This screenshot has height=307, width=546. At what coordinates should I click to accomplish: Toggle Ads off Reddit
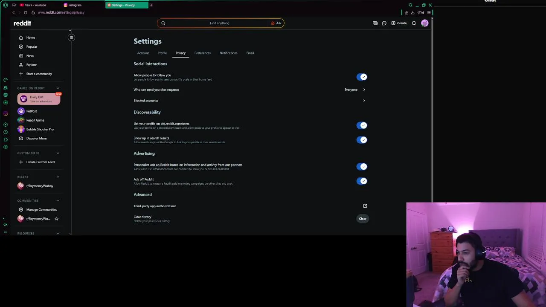(x=362, y=181)
